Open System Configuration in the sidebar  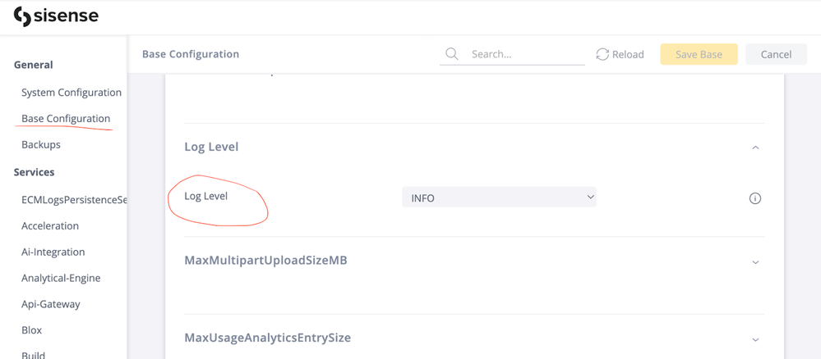71,93
